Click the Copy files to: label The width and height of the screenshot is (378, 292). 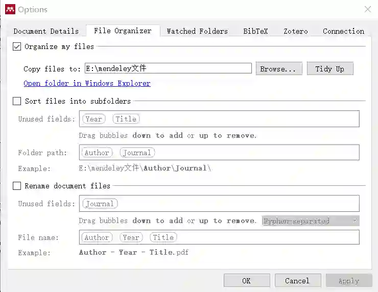tap(52, 69)
